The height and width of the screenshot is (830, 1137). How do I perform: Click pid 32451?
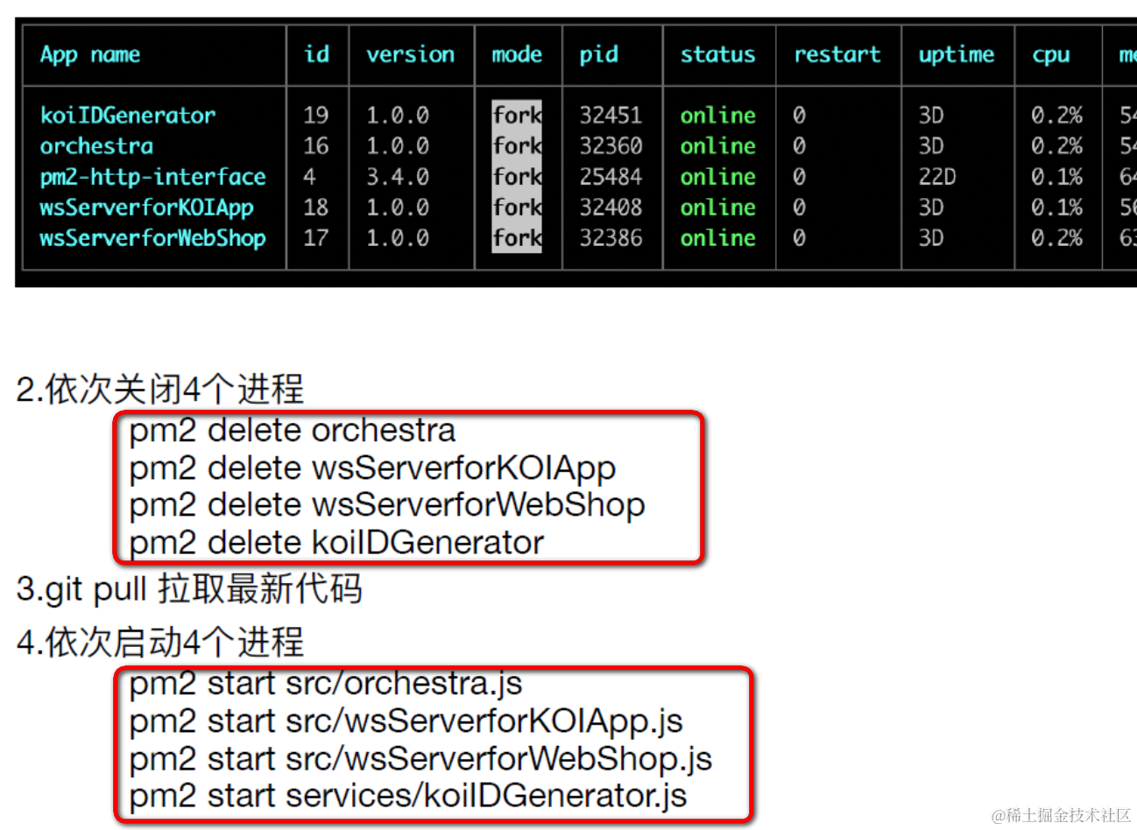[x=611, y=116]
